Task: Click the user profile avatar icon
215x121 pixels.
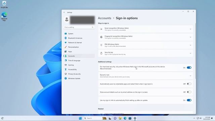Action: pos(67,19)
